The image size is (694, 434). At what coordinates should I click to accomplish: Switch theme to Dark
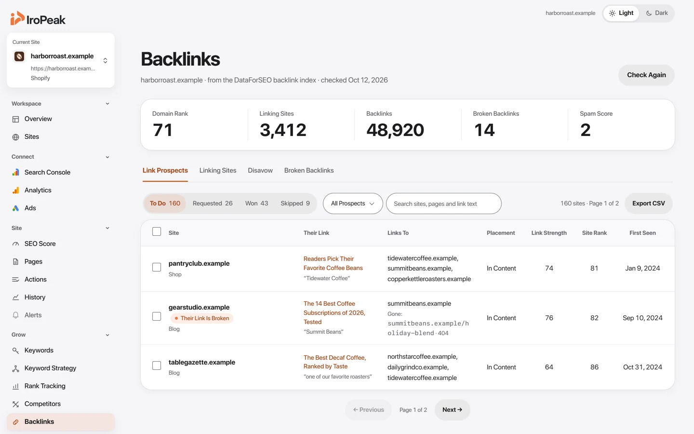657,13
